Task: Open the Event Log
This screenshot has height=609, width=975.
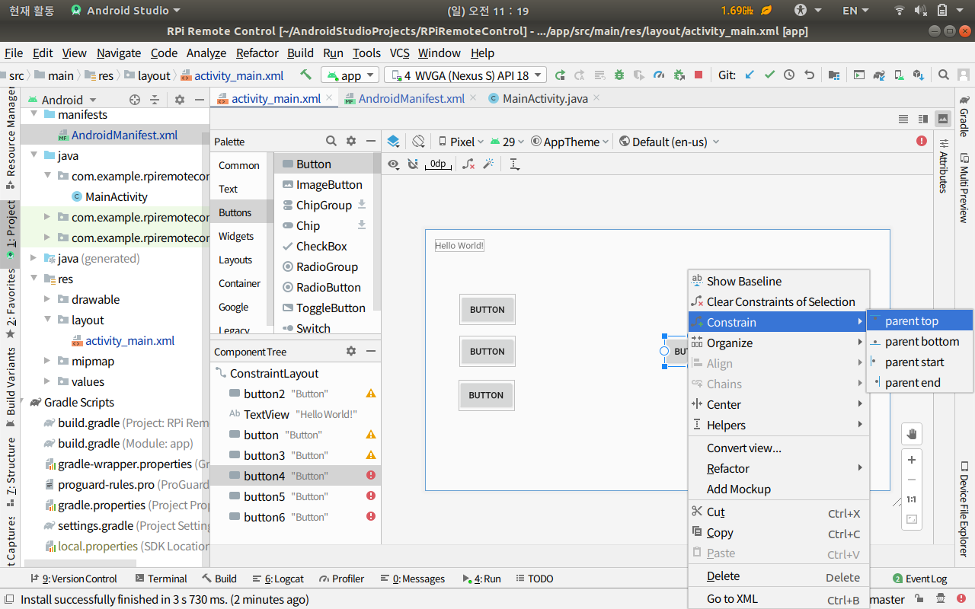Action: [x=920, y=579]
